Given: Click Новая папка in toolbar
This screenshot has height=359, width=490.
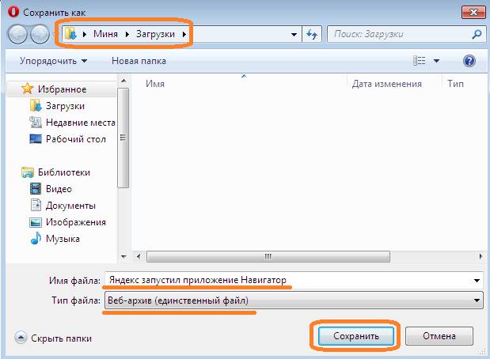Looking at the screenshot, I should click(x=140, y=61).
